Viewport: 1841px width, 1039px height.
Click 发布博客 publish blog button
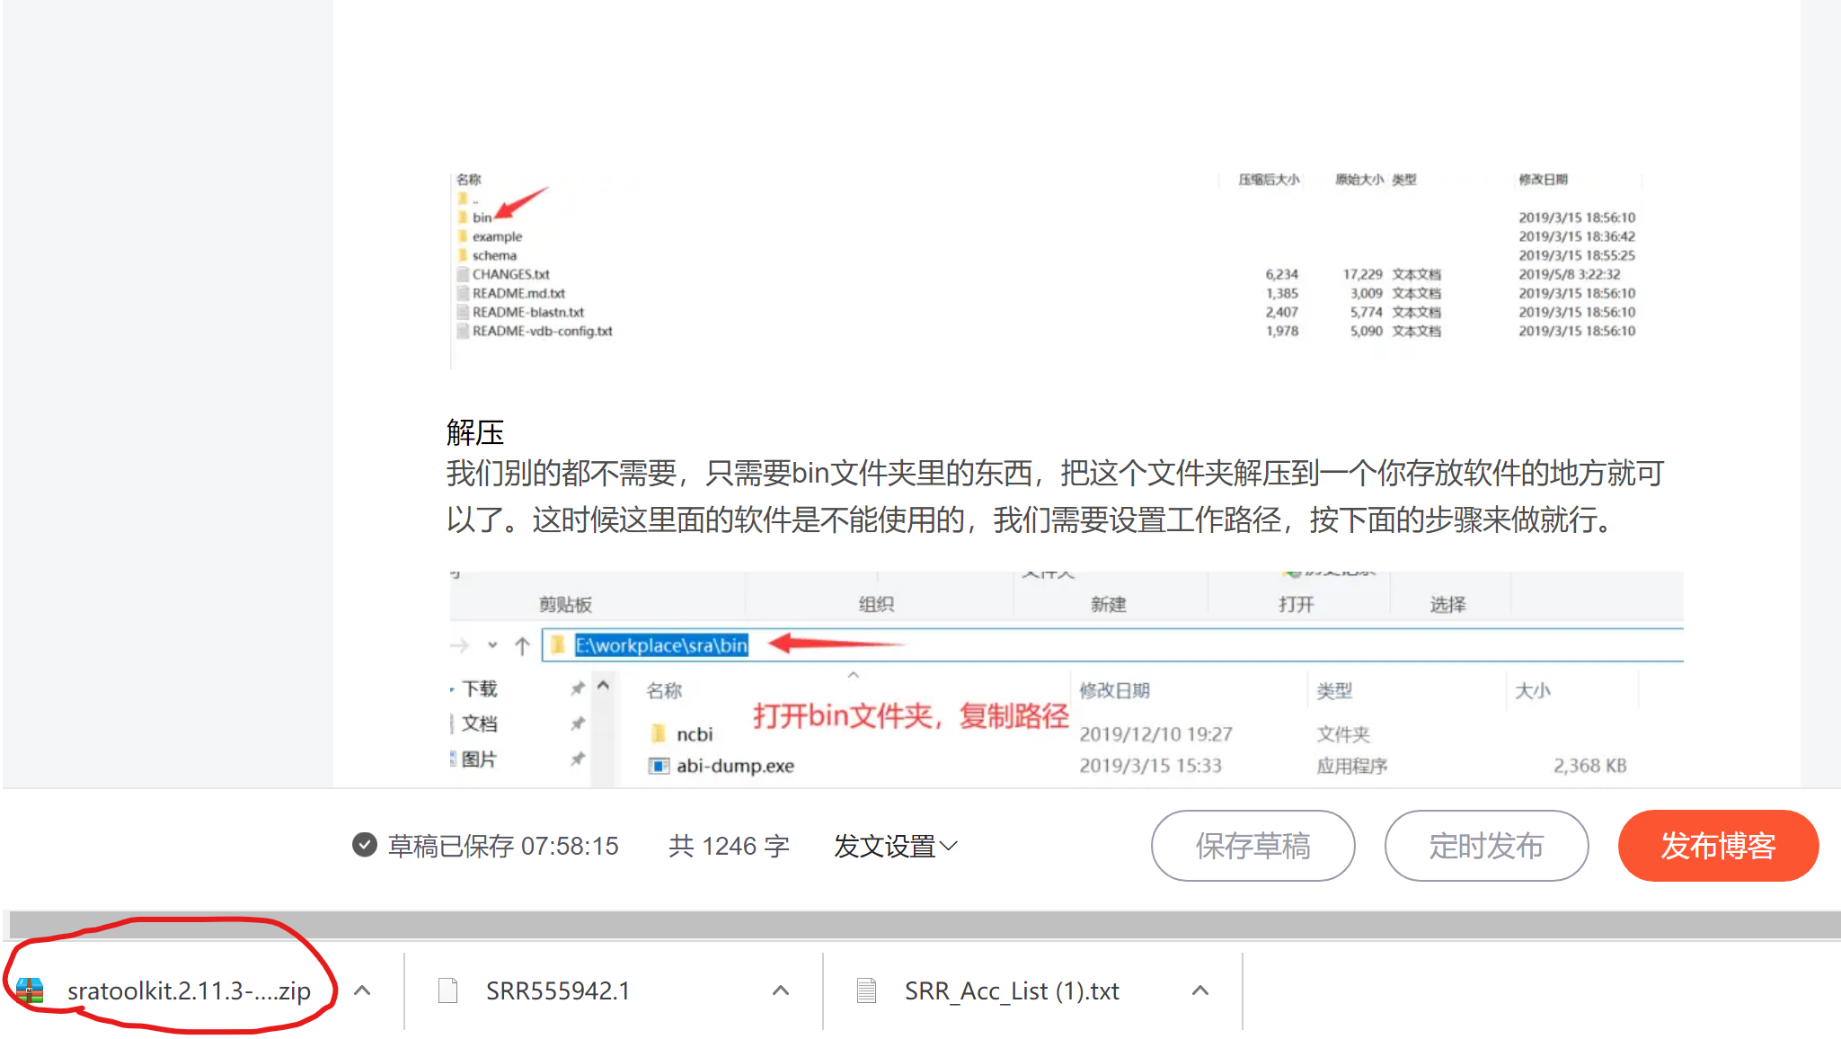click(x=1718, y=846)
